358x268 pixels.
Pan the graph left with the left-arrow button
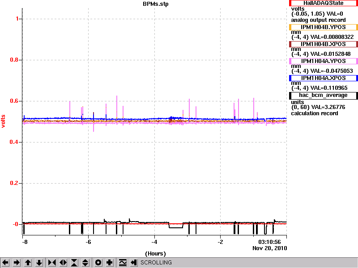click(x=5, y=263)
